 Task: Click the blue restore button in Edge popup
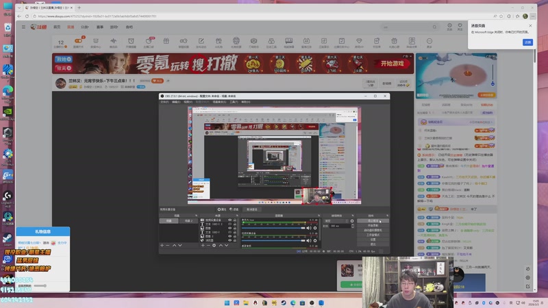[527, 42]
